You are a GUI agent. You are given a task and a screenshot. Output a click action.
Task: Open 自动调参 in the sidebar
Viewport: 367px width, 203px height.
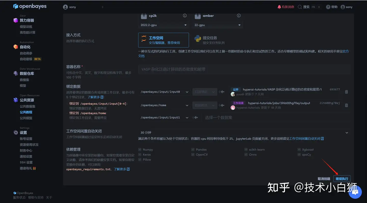pos(26,53)
